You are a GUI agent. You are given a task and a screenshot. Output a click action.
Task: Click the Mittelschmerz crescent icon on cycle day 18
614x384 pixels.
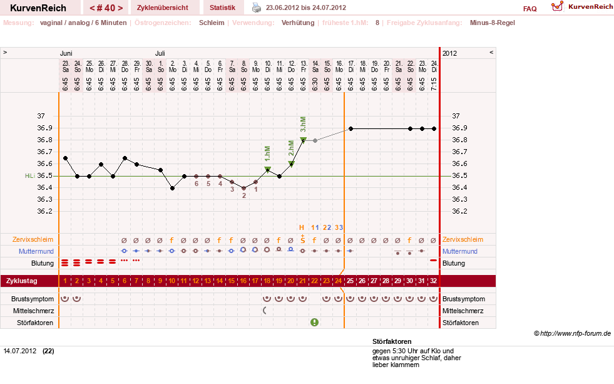coord(265,311)
